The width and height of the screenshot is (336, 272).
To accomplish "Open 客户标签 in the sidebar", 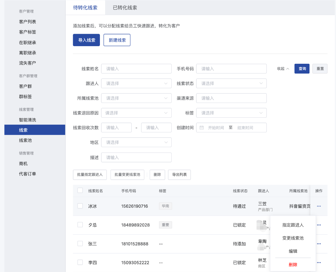I will tap(27, 32).
